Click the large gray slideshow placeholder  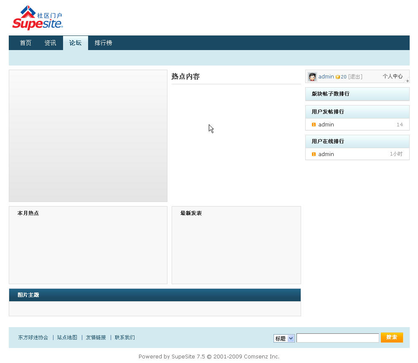pyautogui.click(x=88, y=136)
